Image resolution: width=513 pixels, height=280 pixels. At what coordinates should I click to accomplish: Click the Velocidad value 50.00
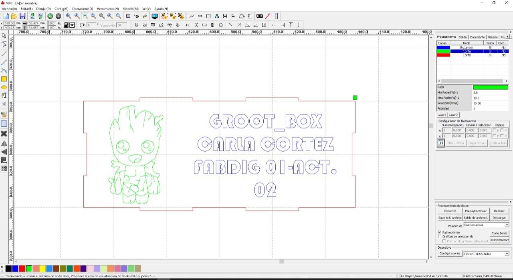tap(491, 103)
